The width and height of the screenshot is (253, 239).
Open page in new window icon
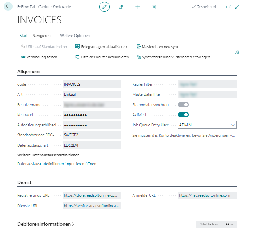[228, 7]
